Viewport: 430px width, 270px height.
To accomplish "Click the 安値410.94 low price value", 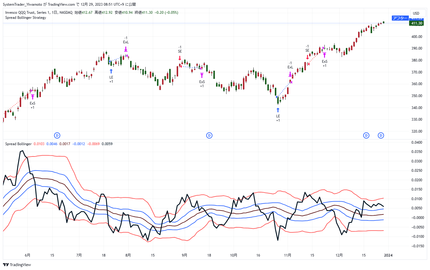I will 124,13.
